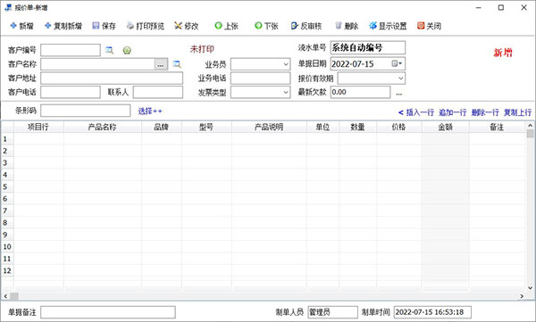This screenshot has height=322, width=536.
Task: Click the 条形码 input field
Action: (86, 111)
